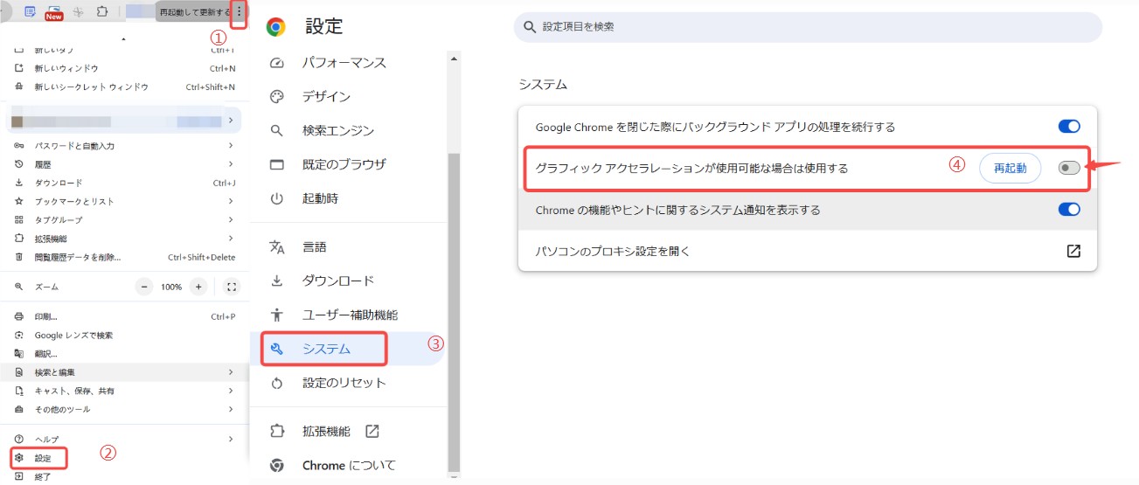Screen dimensions: 1139x485
Task: Click the extension icon with New badge
Action: click(x=53, y=12)
